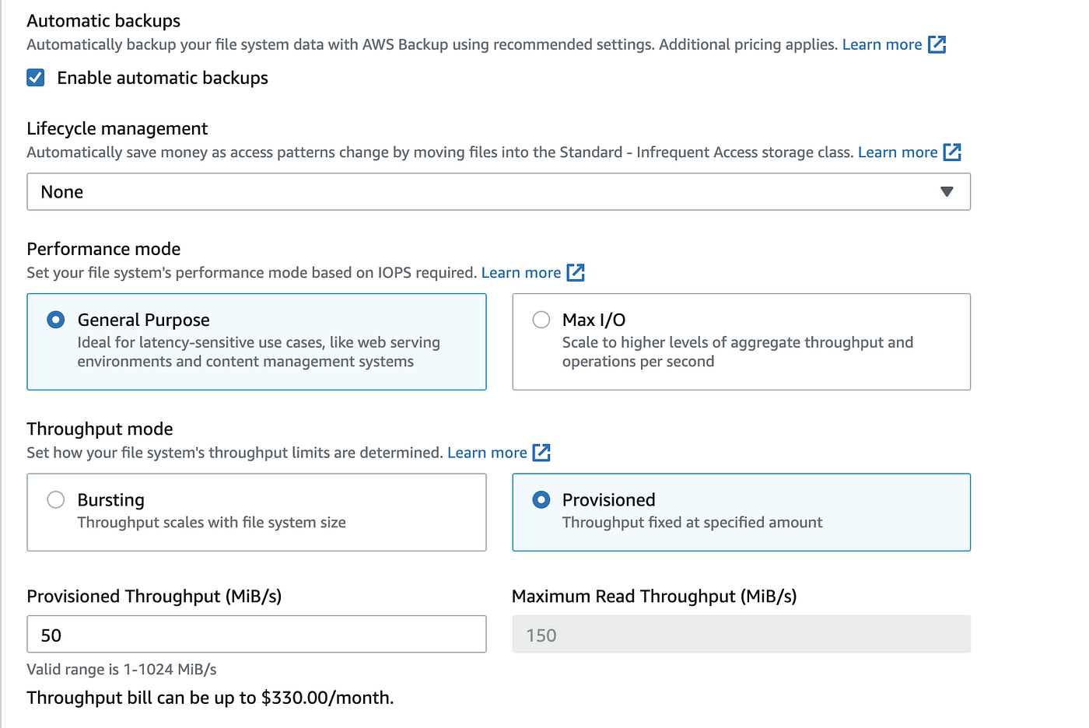This screenshot has width=1089, height=728.
Task: Open Learn more link for Lifecycle management
Action: (898, 152)
